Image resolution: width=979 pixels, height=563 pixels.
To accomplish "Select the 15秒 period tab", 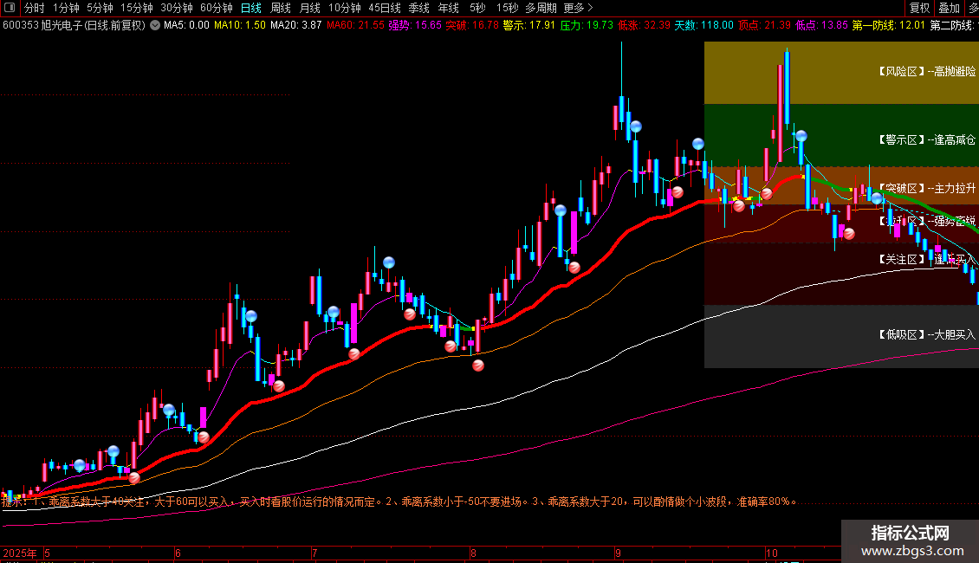I will (507, 8).
